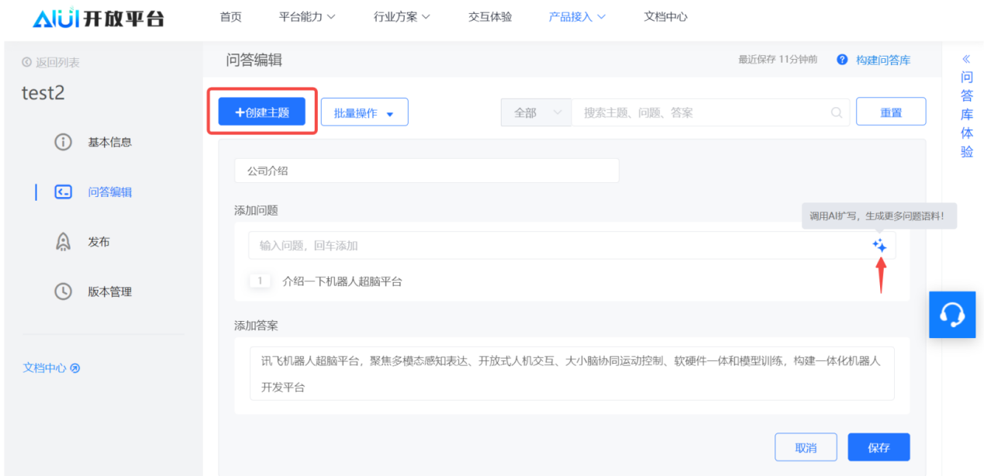Click the AI expand sparkle icon
Screen dimensions: 984x476
coord(879,245)
